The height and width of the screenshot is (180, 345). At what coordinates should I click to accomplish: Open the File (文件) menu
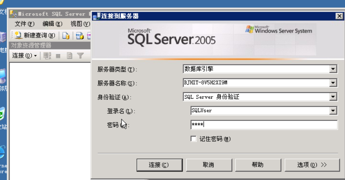[x=24, y=24]
